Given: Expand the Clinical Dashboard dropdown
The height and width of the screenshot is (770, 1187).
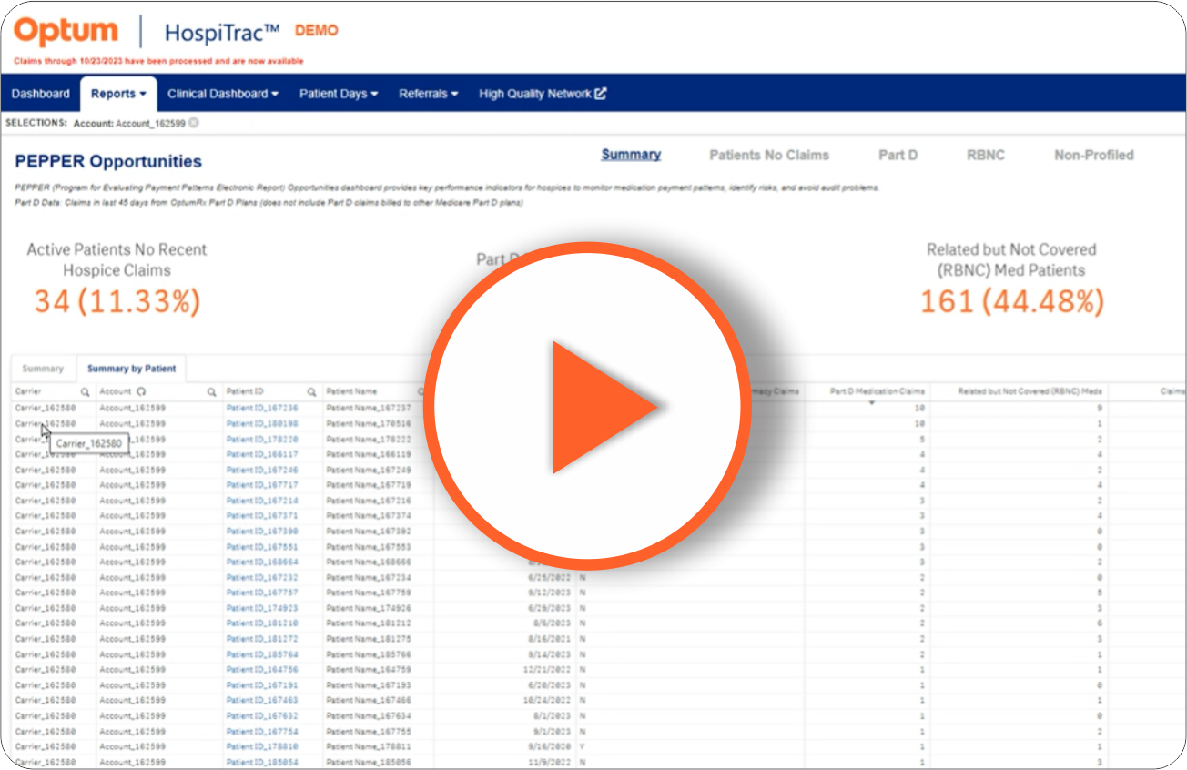Looking at the screenshot, I should click(223, 94).
